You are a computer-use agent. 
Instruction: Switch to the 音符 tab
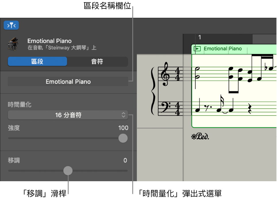97,61
